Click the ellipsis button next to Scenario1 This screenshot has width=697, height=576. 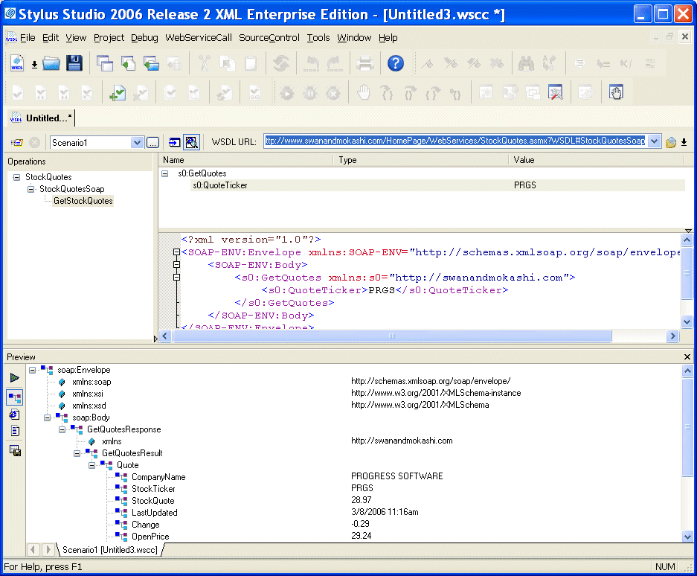(x=152, y=142)
